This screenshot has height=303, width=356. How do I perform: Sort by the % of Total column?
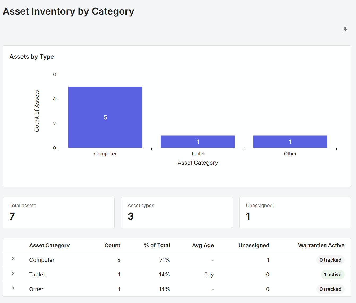pos(157,245)
